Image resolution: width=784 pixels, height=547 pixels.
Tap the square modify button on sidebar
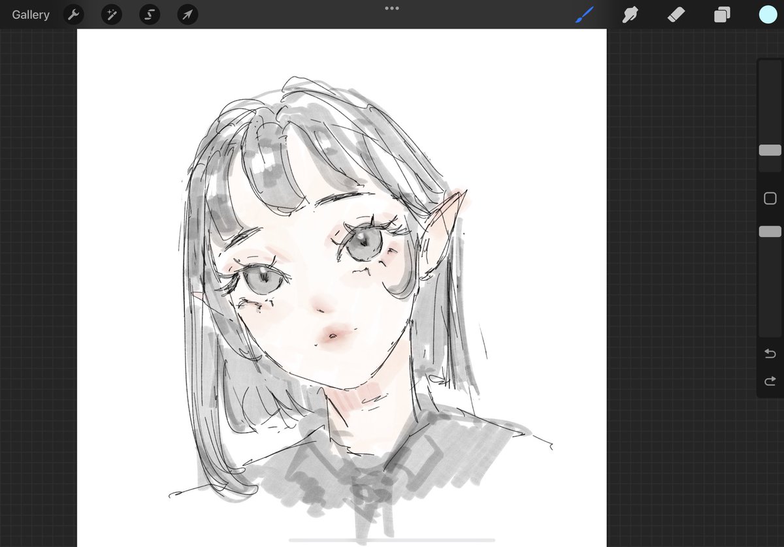(770, 198)
